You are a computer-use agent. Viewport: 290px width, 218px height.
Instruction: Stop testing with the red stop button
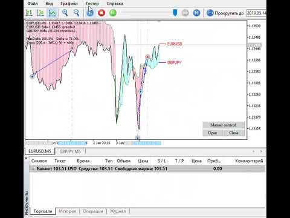click(101, 13)
